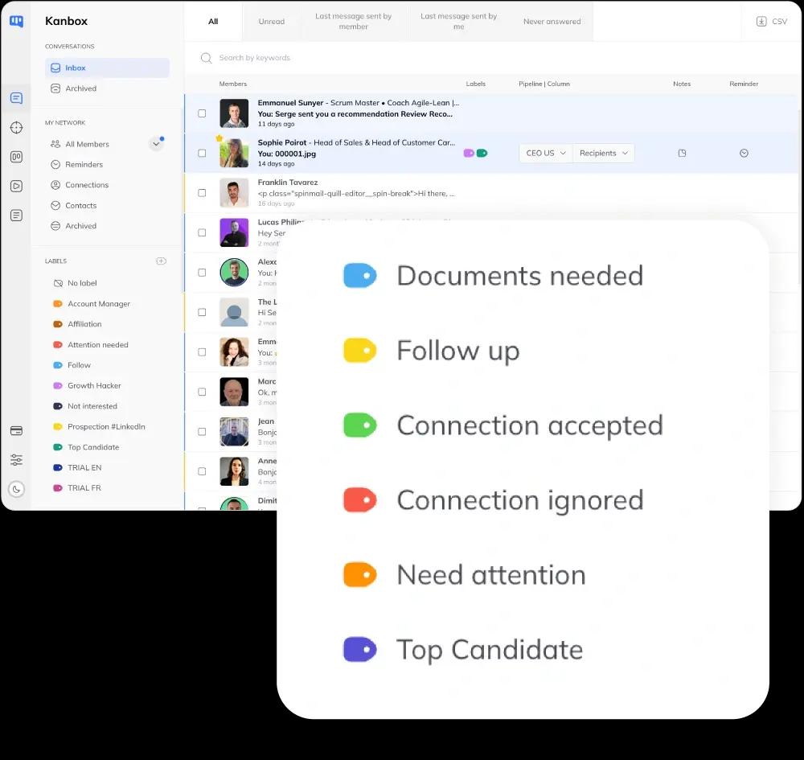Click the CSV download icon
804x760 pixels.
[761, 22]
